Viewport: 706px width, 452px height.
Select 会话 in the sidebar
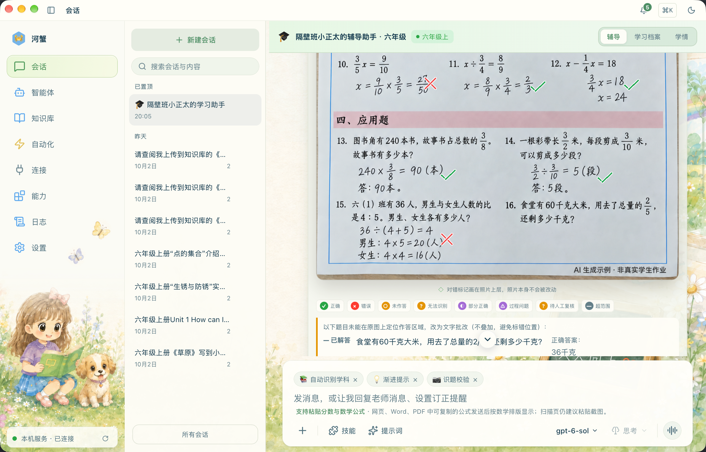(62, 66)
